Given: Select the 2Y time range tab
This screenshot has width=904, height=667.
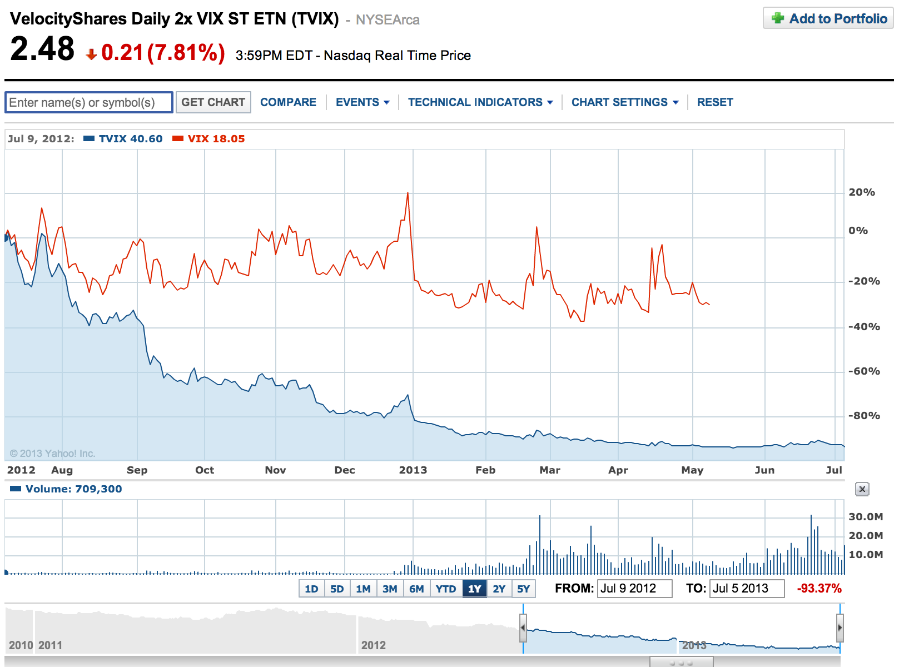Looking at the screenshot, I should point(499,589).
